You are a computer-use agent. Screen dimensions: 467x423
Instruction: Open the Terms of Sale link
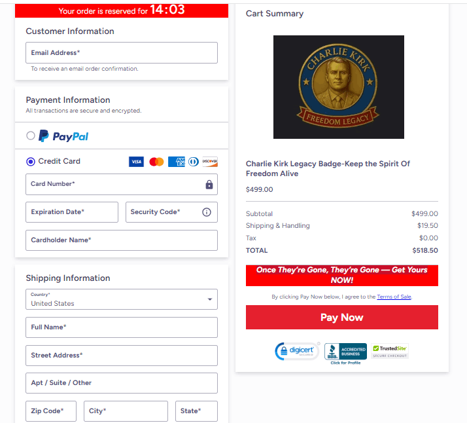pos(394,297)
